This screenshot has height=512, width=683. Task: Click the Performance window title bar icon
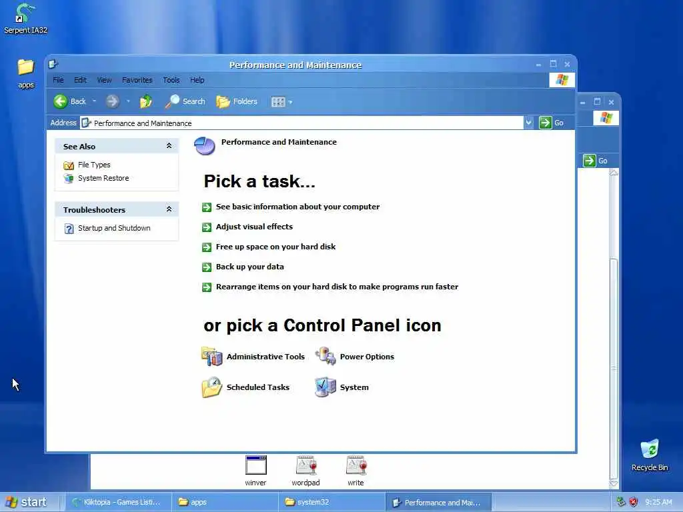click(53, 65)
